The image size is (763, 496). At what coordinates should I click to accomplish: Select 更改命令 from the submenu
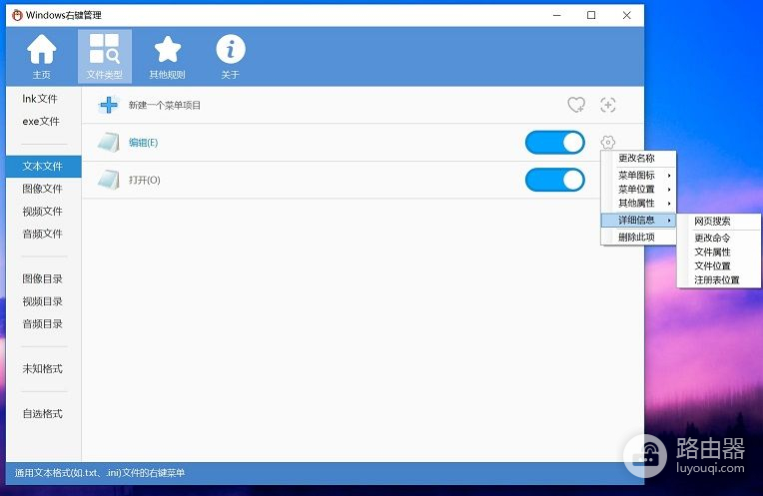click(x=719, y=238)
